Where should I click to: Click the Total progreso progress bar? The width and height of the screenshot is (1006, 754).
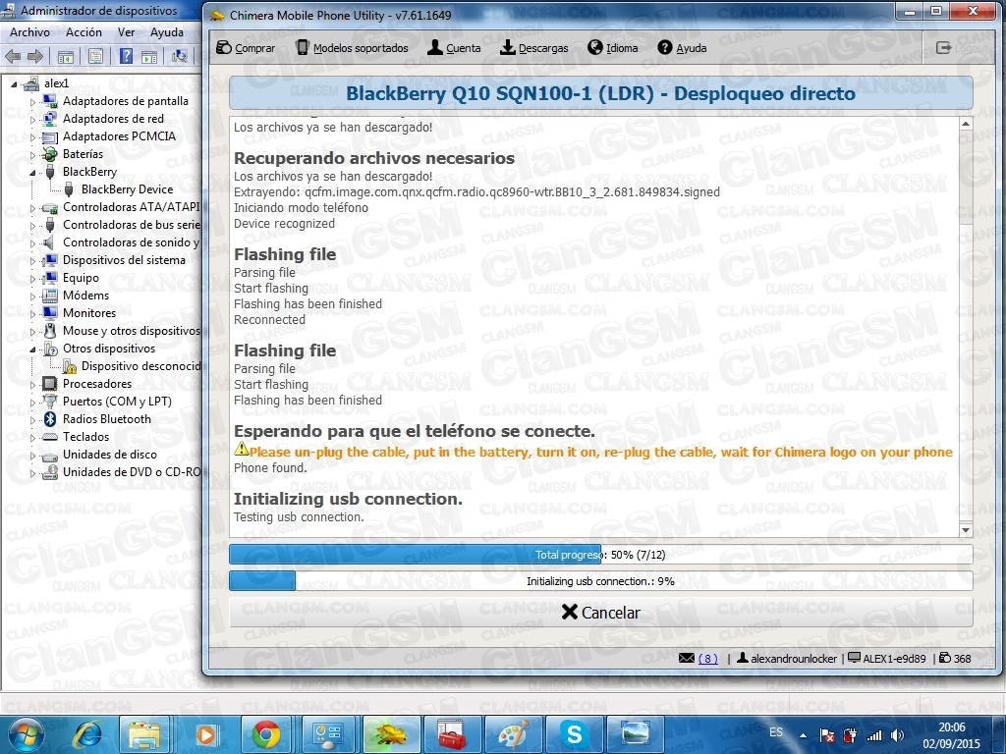[600, 555]
